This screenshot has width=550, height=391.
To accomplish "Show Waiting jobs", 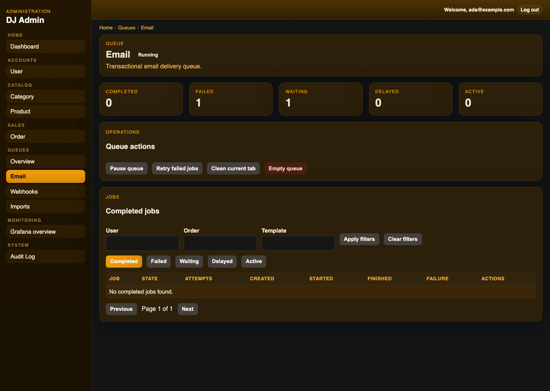I will pyautogui.click(x=189, y=261).
